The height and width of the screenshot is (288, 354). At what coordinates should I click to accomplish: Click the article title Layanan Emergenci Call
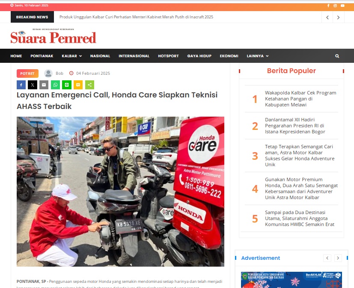coord(117,100)
